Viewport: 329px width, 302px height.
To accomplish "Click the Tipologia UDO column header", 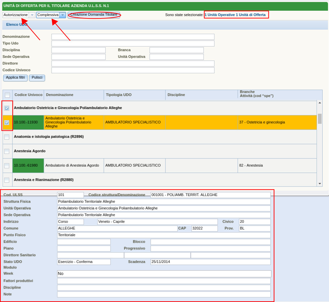I will tap(119, 95).
